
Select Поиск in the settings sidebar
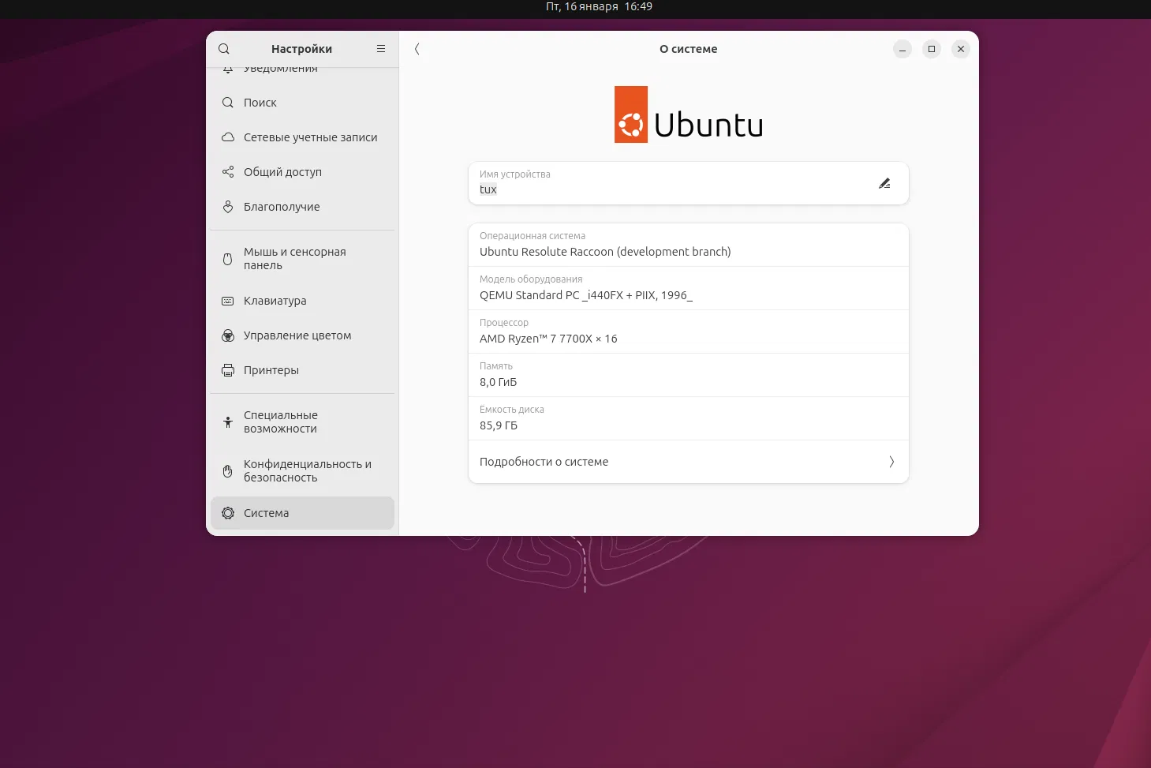pyautogui.click(x=260, y=103)
